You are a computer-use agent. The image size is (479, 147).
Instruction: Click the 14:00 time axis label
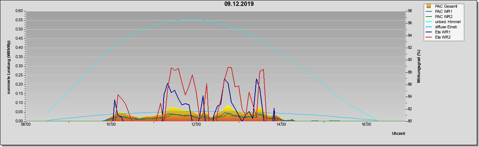pos(281,125)
